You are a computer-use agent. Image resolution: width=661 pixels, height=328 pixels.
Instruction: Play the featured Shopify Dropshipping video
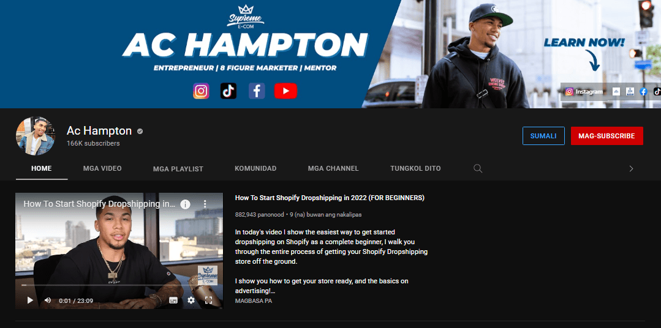[x=30, y=300]
